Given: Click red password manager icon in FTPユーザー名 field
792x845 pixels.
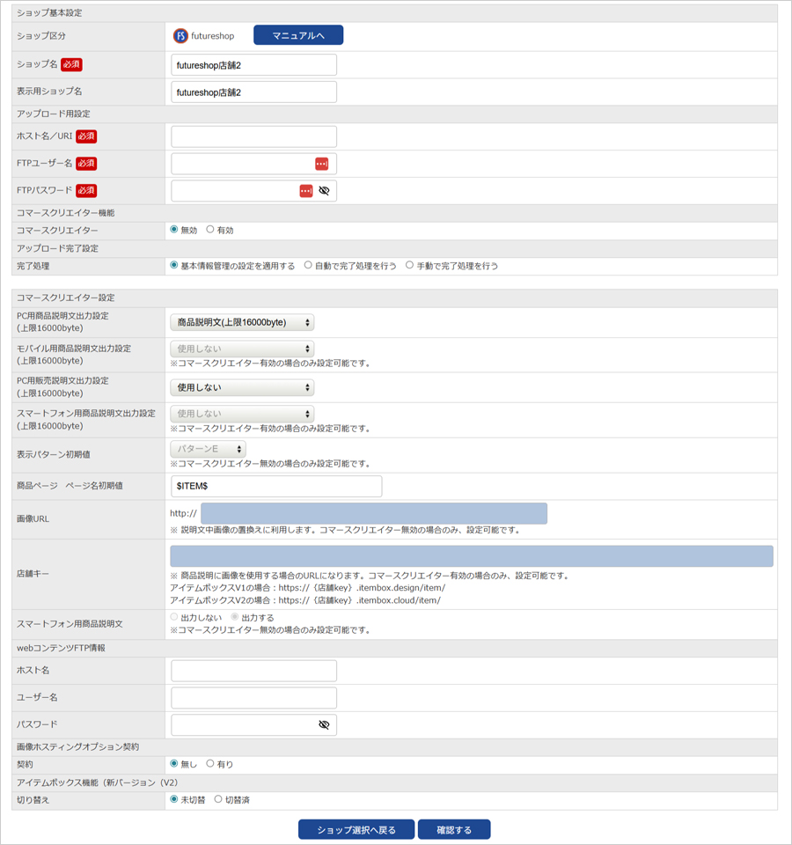Looking at the screenshot, I should click(322, 164).
